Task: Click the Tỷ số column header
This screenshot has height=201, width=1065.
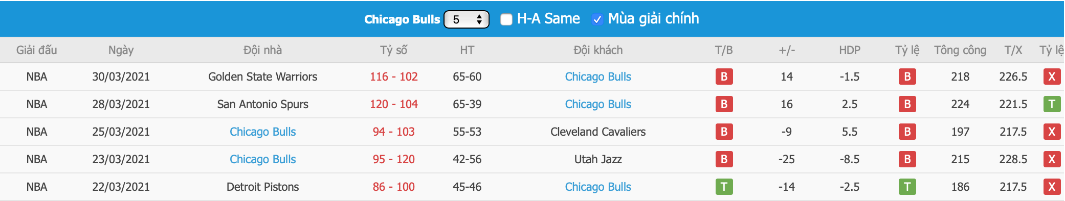Action: pos(394,50)
